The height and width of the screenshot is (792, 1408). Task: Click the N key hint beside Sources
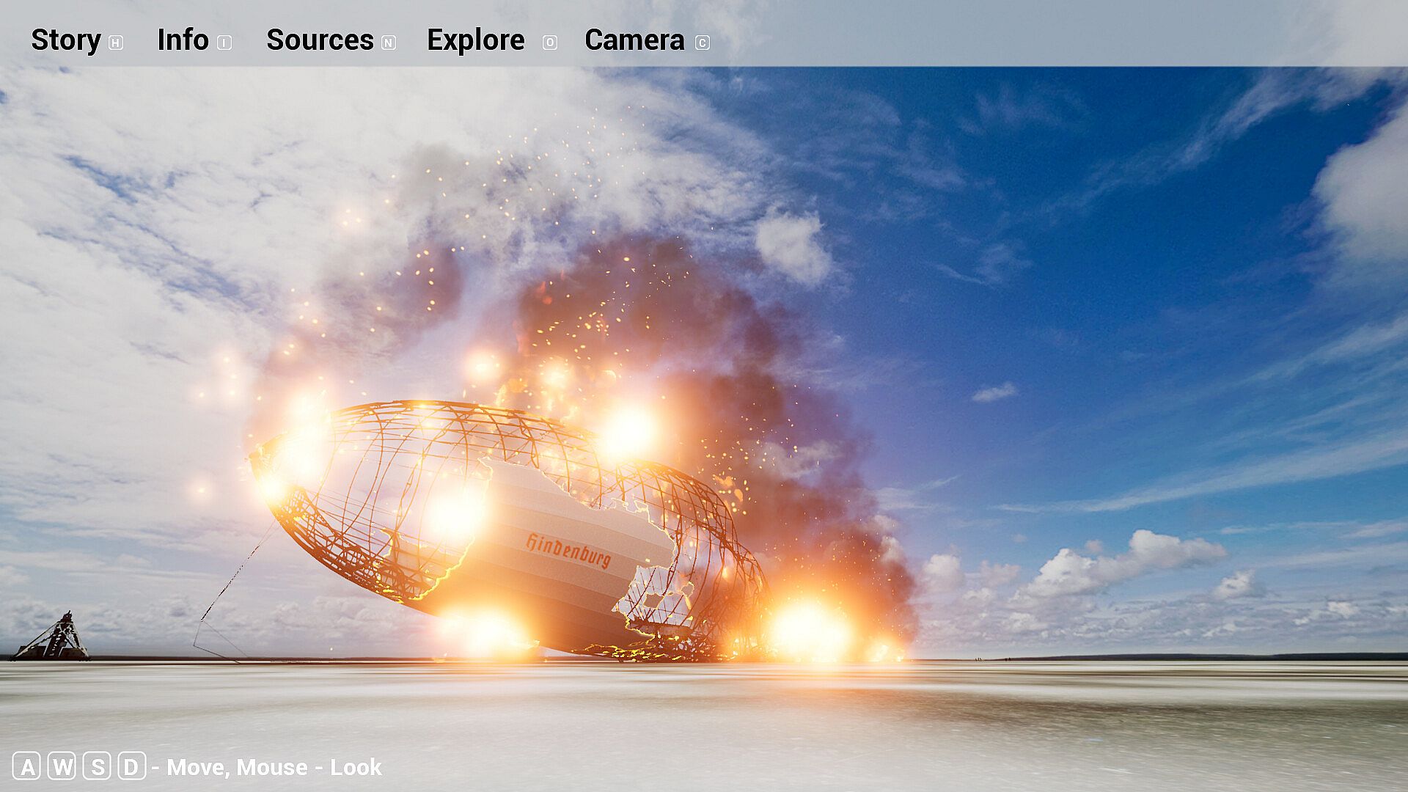[x=389, y=43]
